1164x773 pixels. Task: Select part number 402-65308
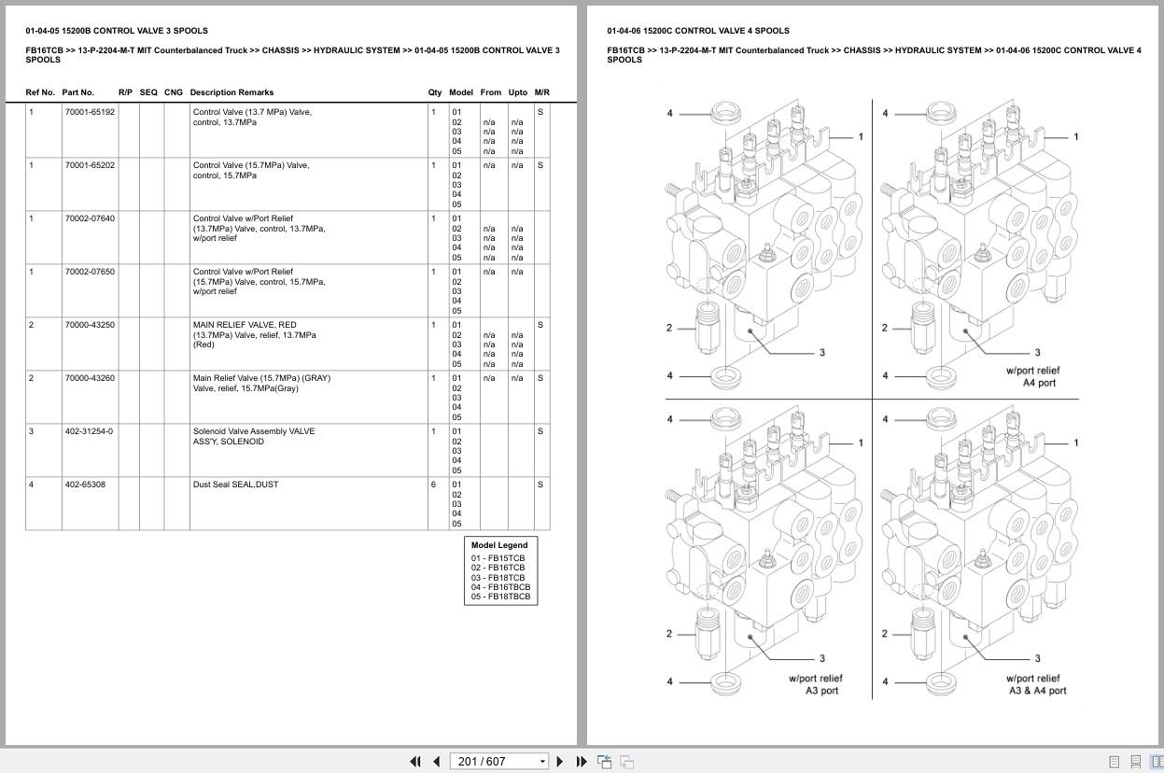coord(85,485)
